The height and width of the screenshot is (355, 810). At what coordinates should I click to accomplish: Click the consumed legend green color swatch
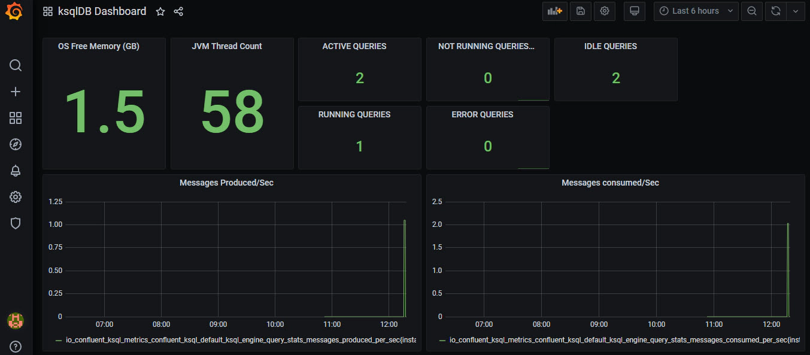click(x=442, y=340)
